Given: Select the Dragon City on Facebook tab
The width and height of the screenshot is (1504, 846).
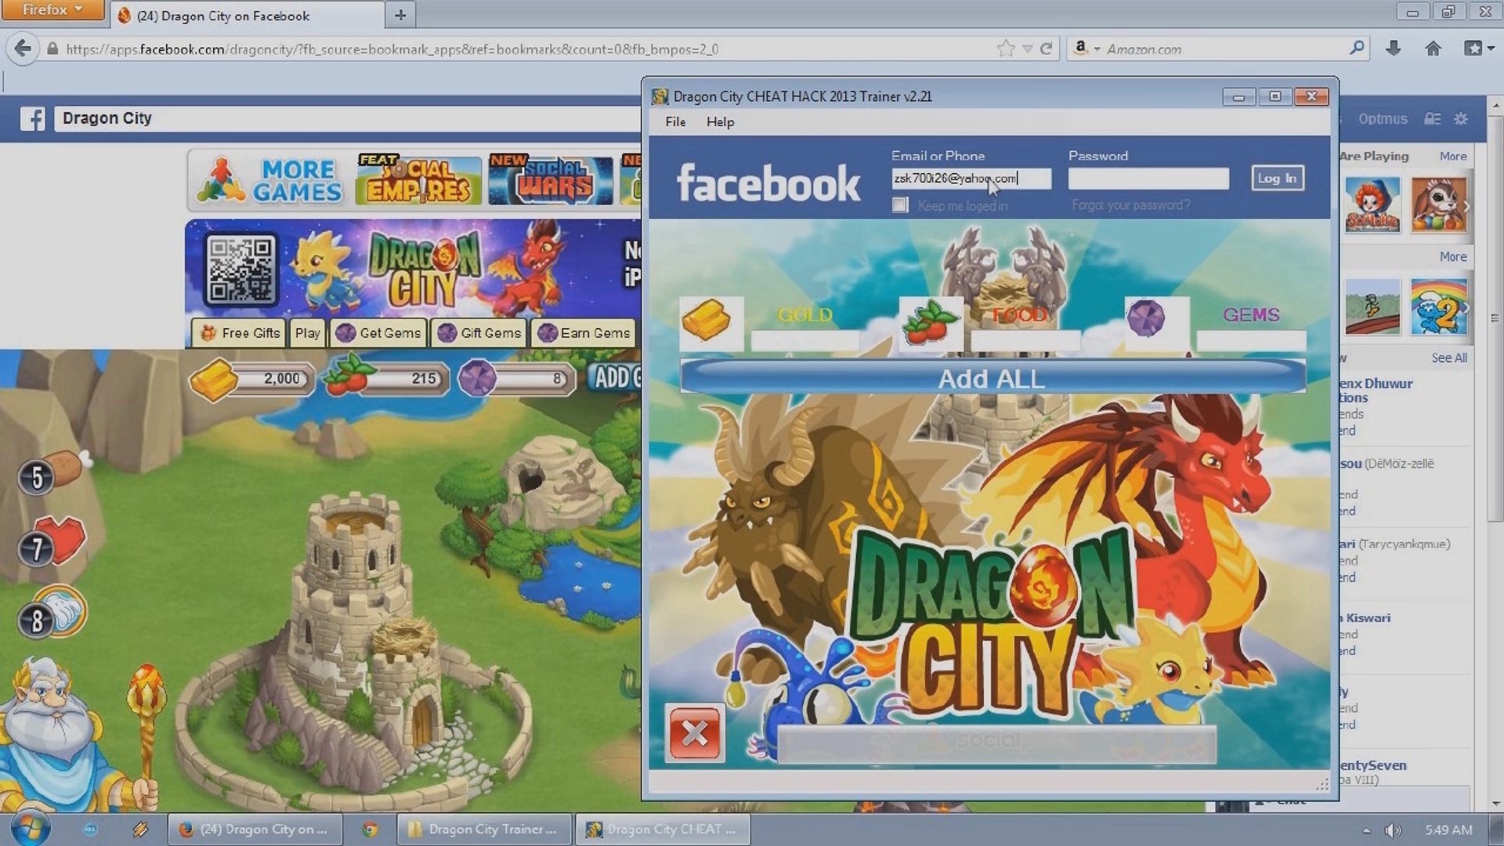Looking at the screenshot, I should point(248,15).
